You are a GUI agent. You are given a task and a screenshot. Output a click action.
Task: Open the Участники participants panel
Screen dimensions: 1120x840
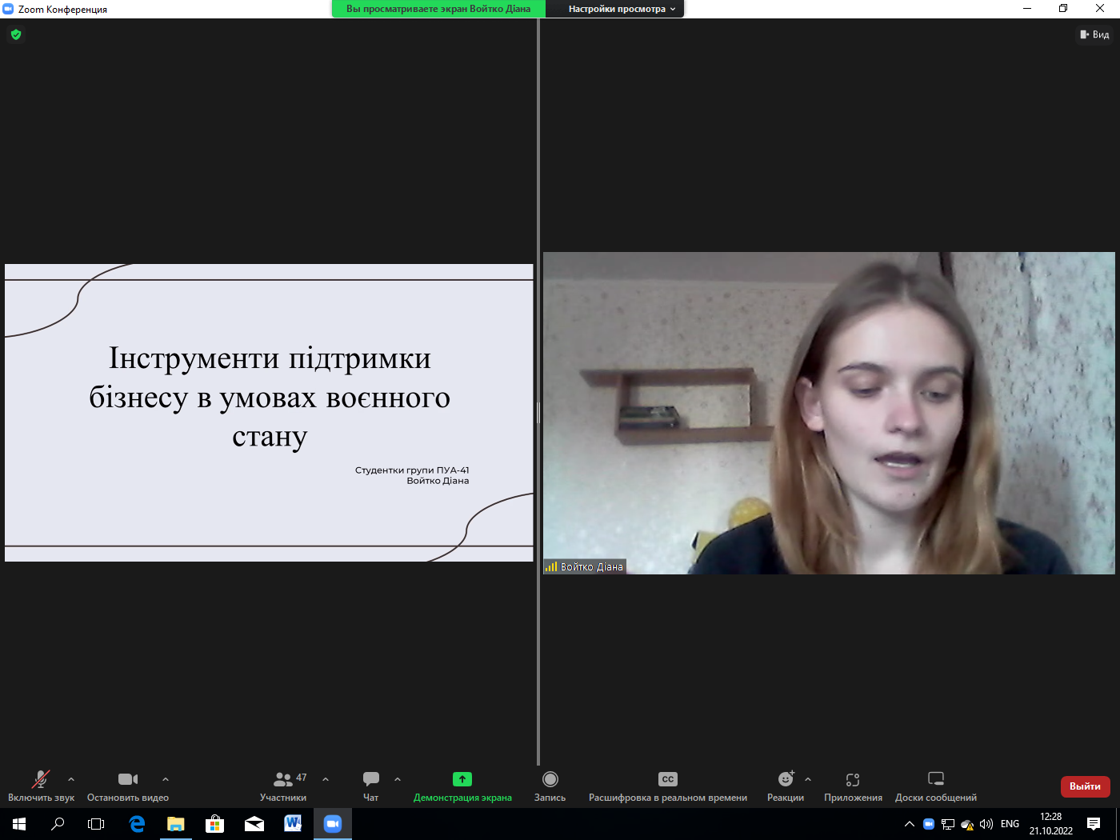283,786
